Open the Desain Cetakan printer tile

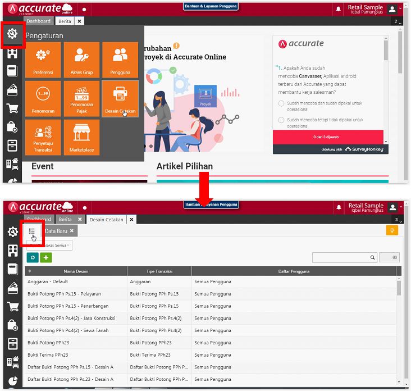(x=120, y=99)
